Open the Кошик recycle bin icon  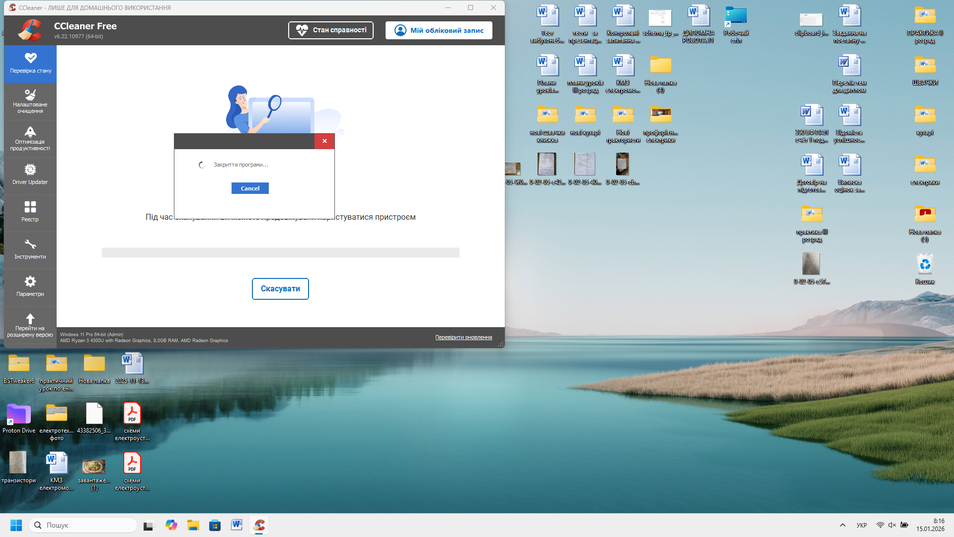click(x=925, y=268)
